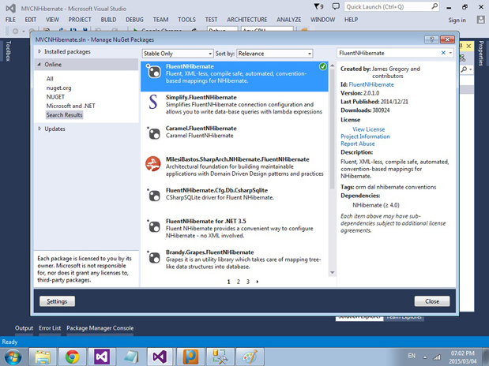Screen dimensions: 489x366
Task: Click the Caramel.FluentNHibernate package icon
Action: [x=153, y=133]
